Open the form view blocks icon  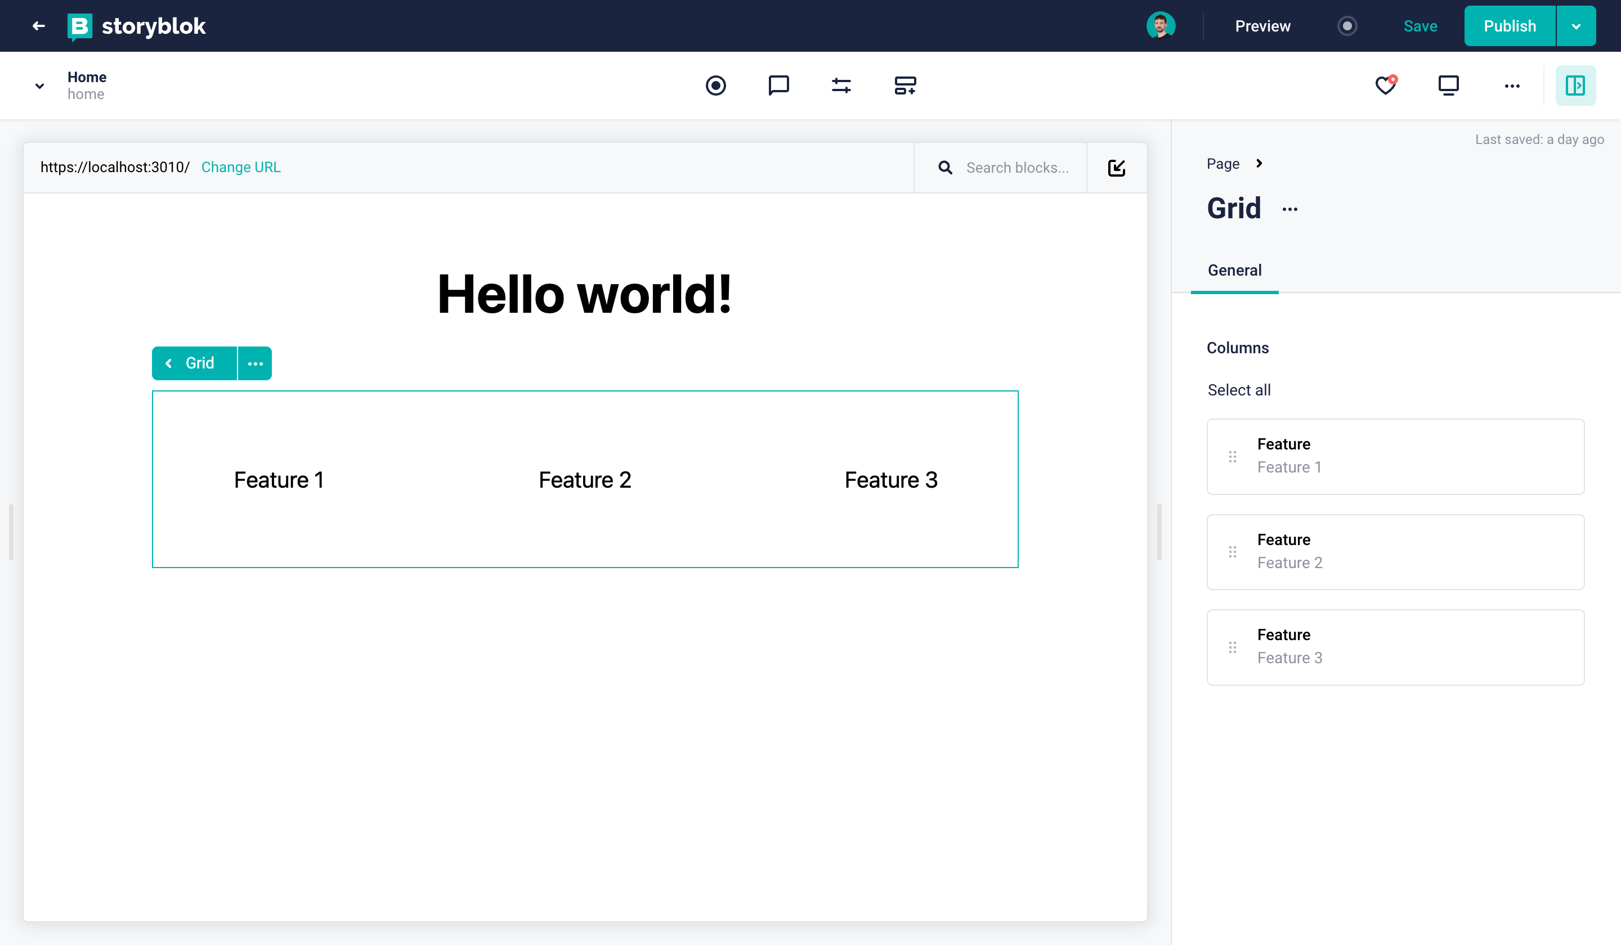tap(905, 85)
